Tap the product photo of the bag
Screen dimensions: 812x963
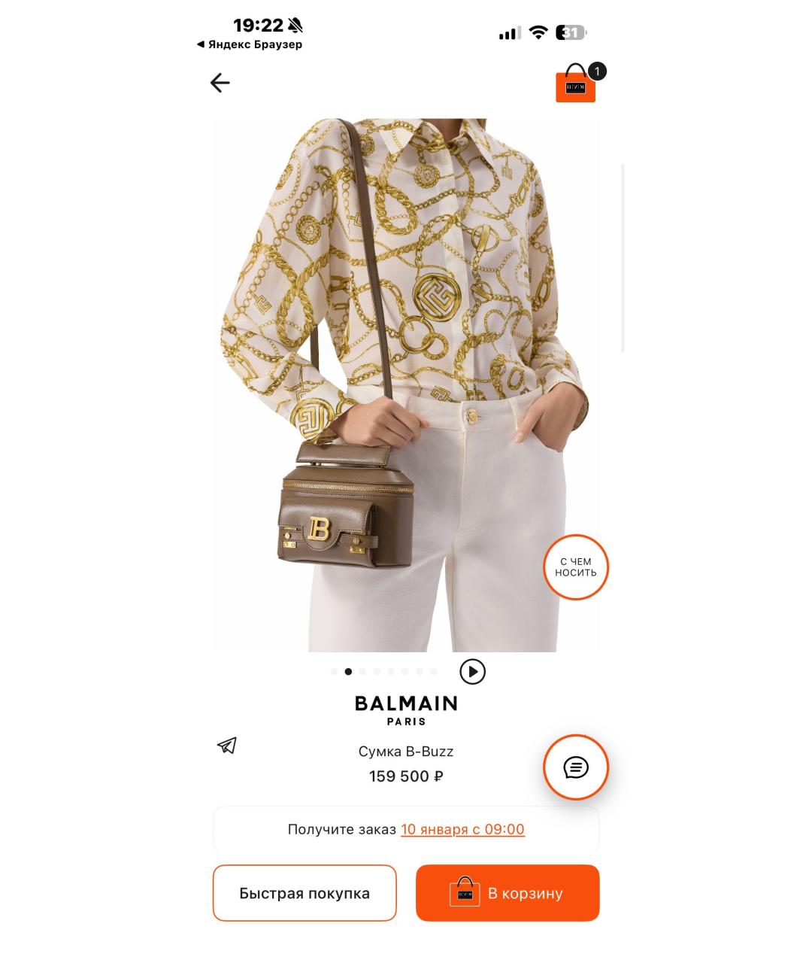click(x=406, y=385)
